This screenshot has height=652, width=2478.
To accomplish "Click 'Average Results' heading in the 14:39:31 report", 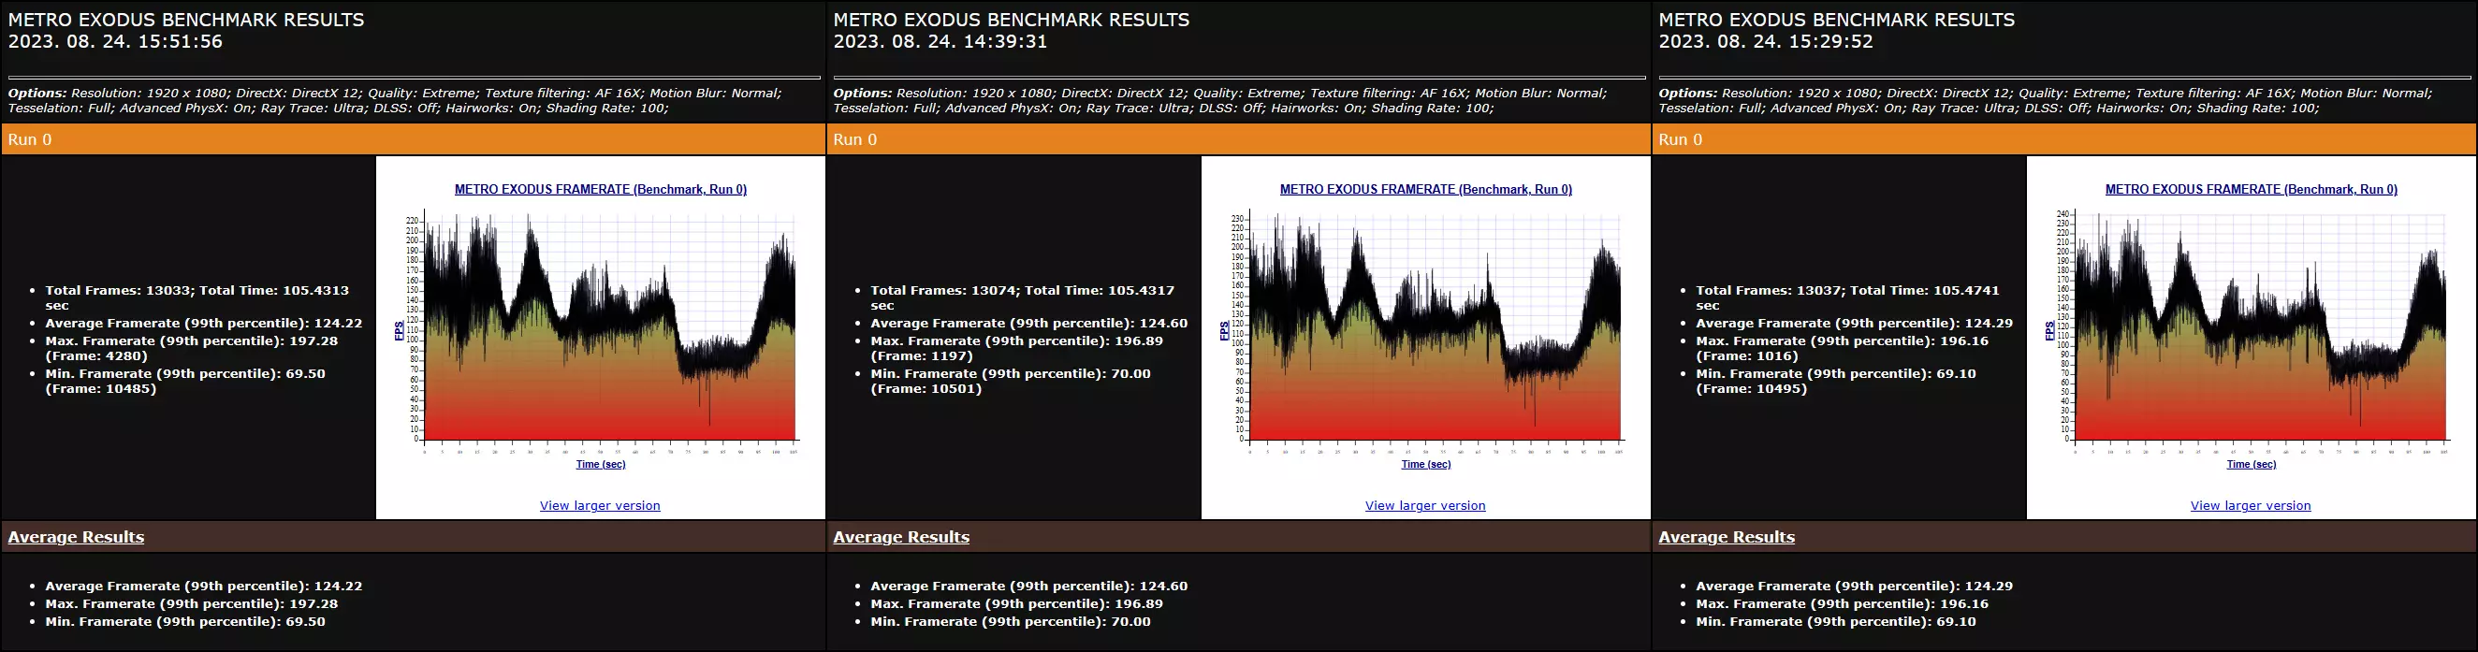I will (x=901, y=537).
